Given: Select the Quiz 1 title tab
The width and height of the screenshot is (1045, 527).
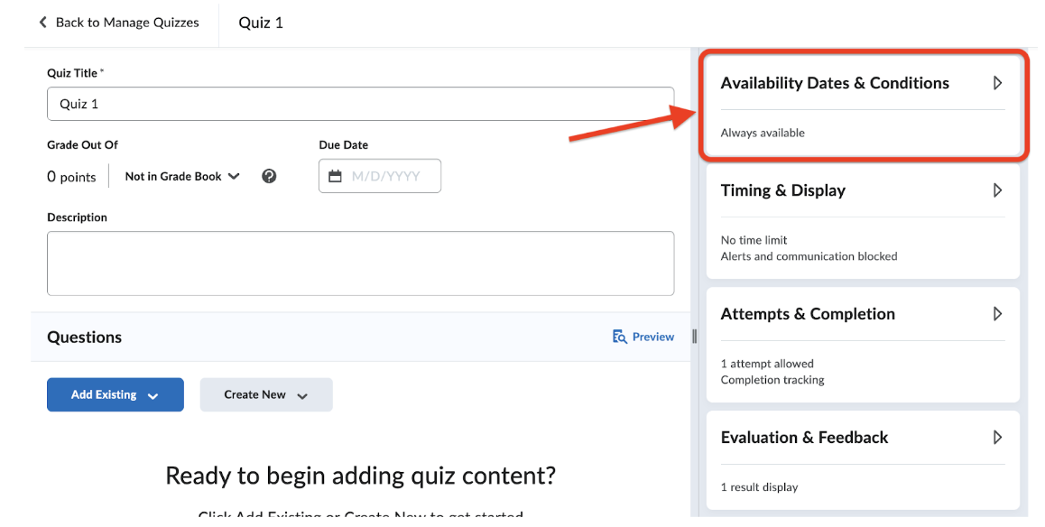Looking at the screenshot, I should pos(260,22).
